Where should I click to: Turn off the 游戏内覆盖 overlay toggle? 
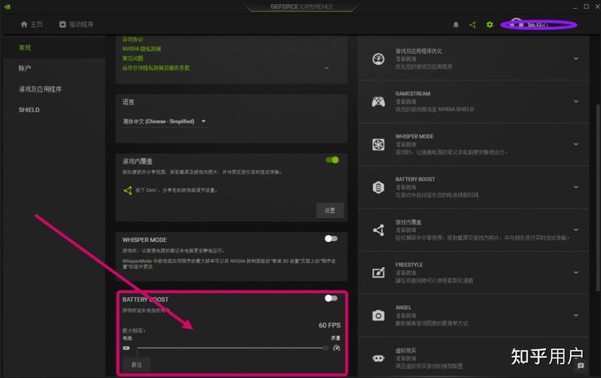point(332,160)
